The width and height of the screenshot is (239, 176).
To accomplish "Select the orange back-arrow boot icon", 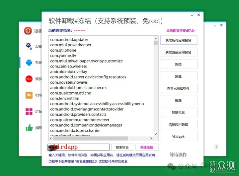I will (x=29, y=95).
